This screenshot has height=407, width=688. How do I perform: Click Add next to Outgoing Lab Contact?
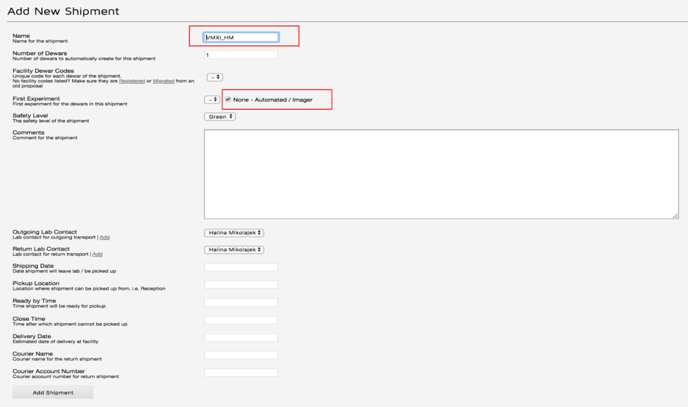[104, 237]
